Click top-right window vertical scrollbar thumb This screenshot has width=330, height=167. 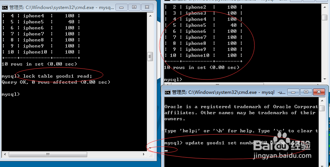(325, 17)
